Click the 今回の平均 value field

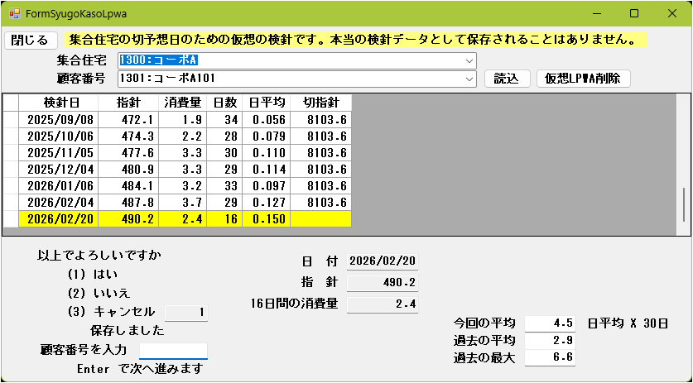click(x=550, y=323)
